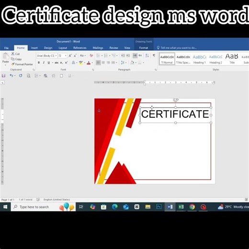Switch to the Layout tab

coord(63,48)
